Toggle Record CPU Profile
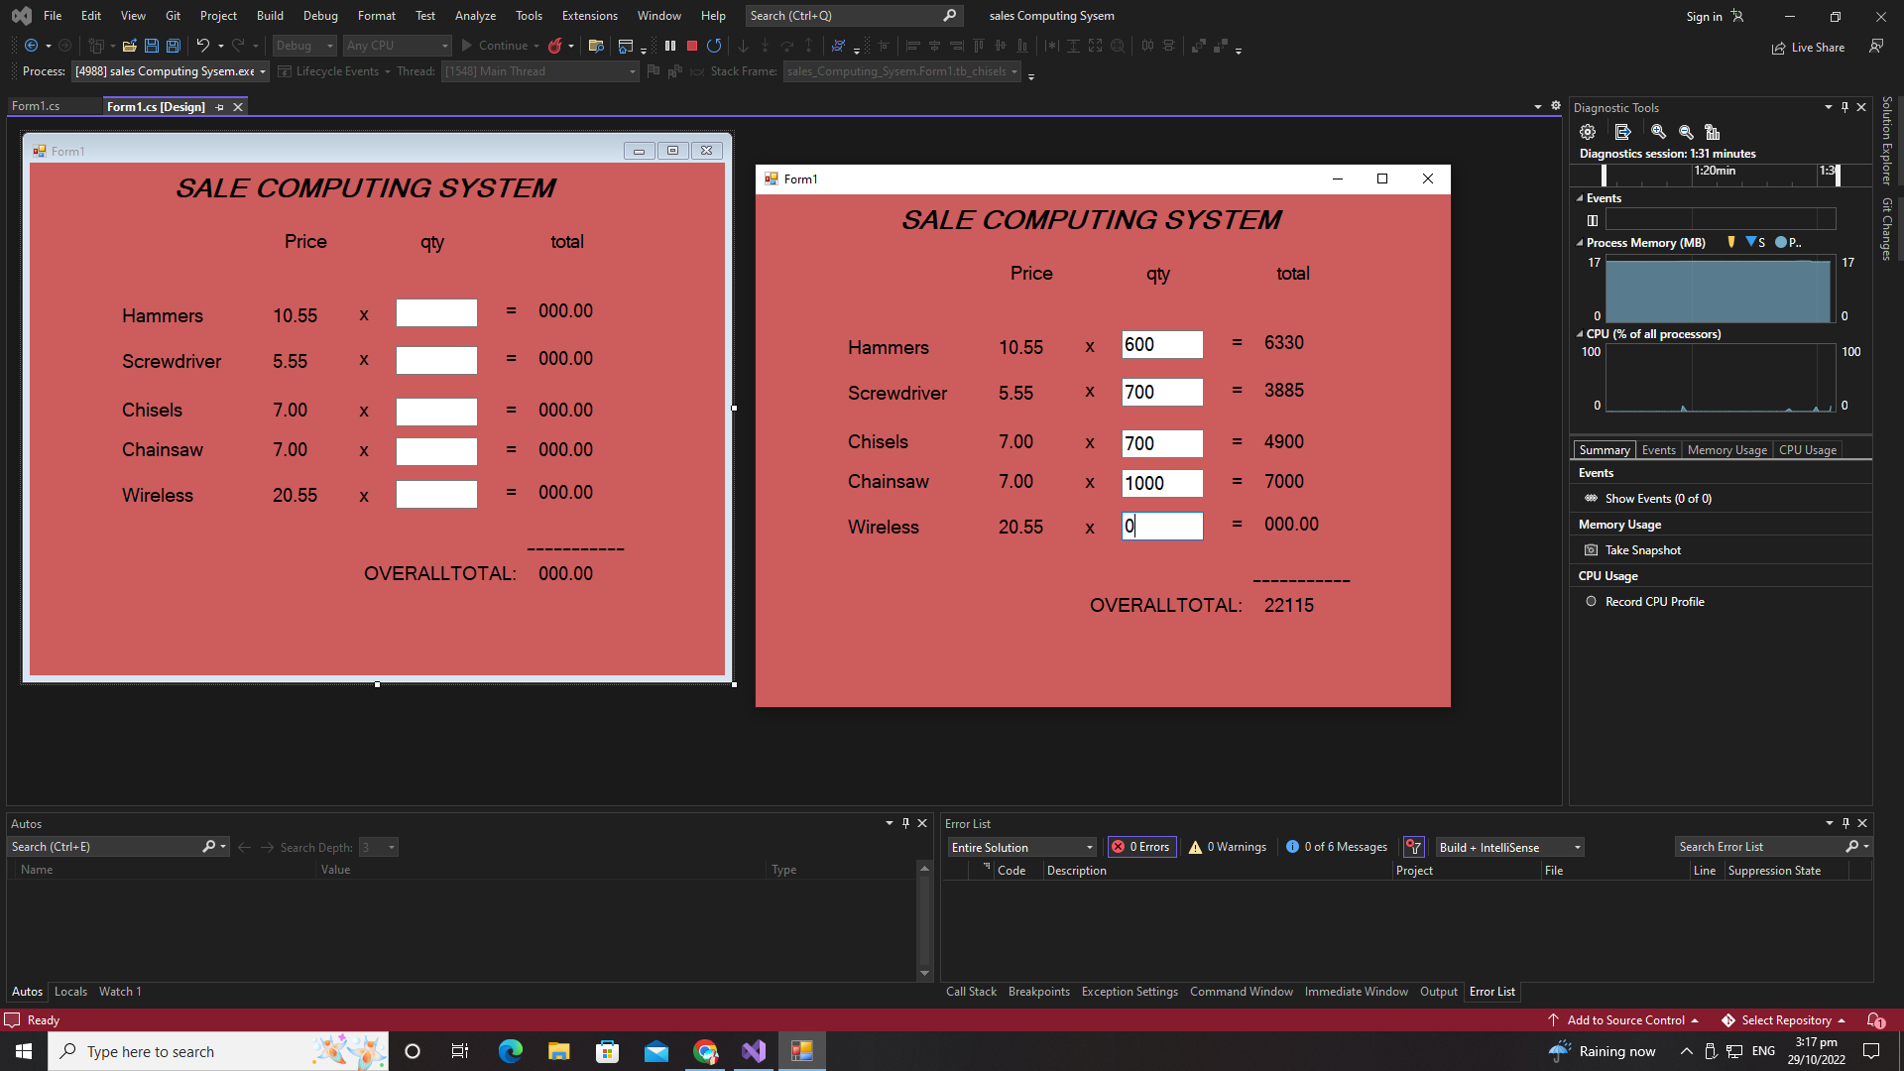Image resolution: width=1904 pixels, height=1071 pixels. tap(1654, 602)
